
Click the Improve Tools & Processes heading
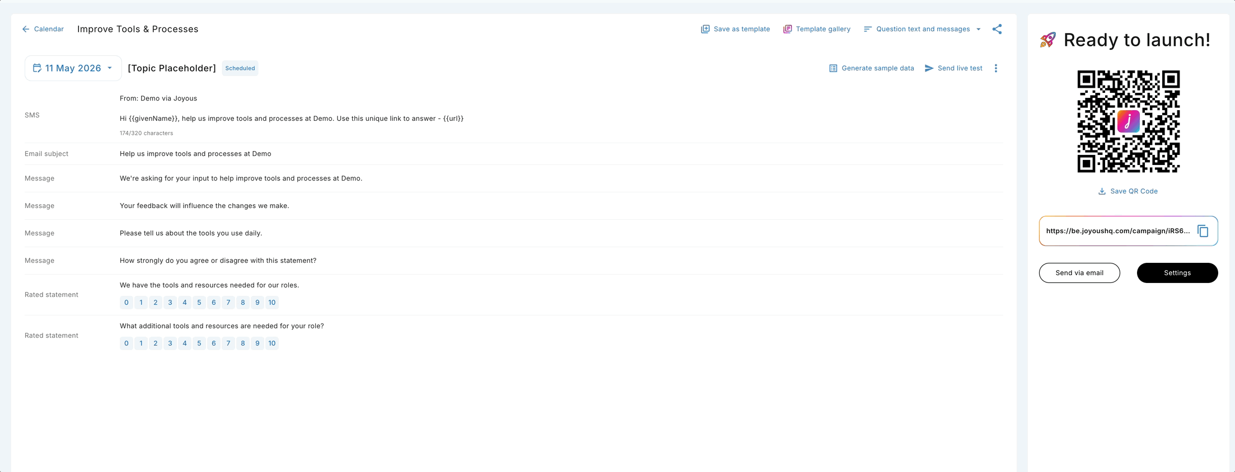(138, 29)
